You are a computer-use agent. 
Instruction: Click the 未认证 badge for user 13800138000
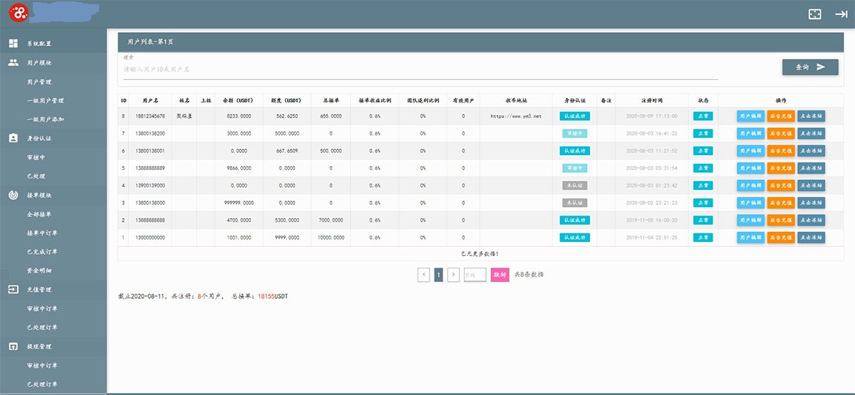[x=574, y=203]
